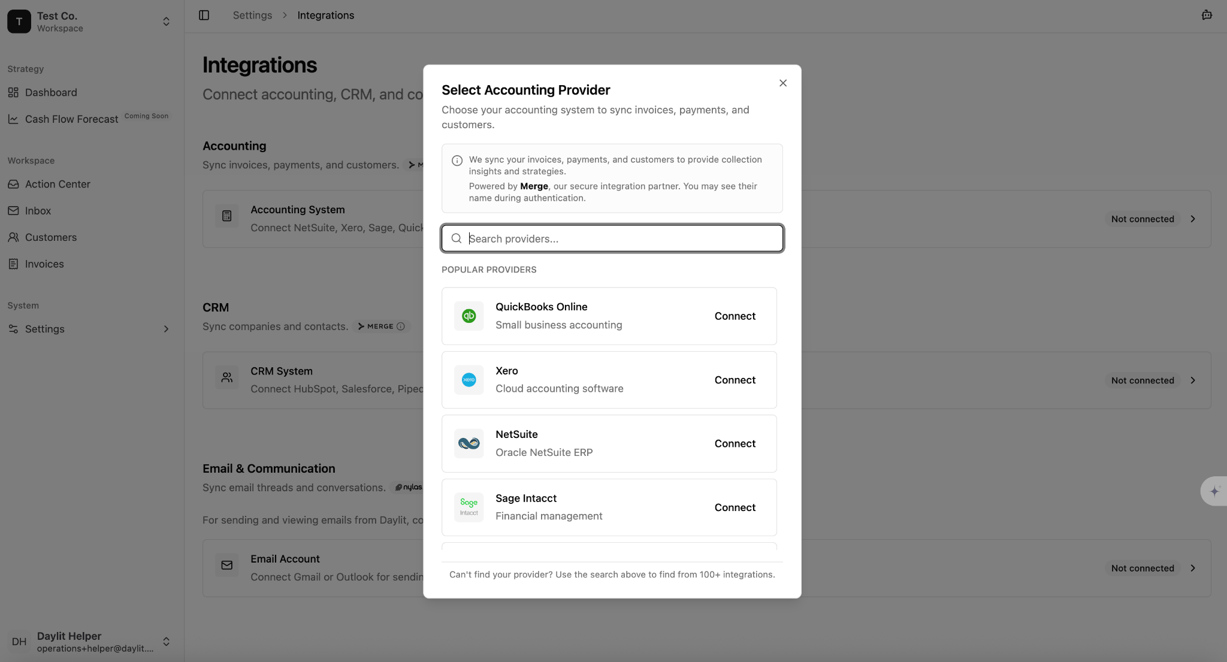
Task: Click the Customers people icon
Action: point(13,237)
